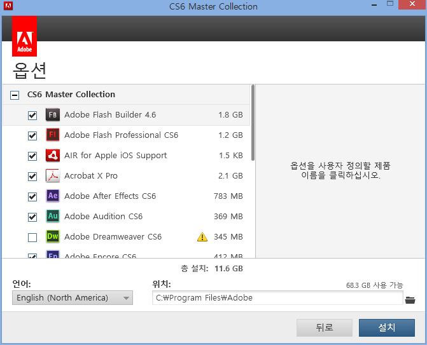
Task: Collapse the CS6 Master Collection tree
Action: click(15, 95)
